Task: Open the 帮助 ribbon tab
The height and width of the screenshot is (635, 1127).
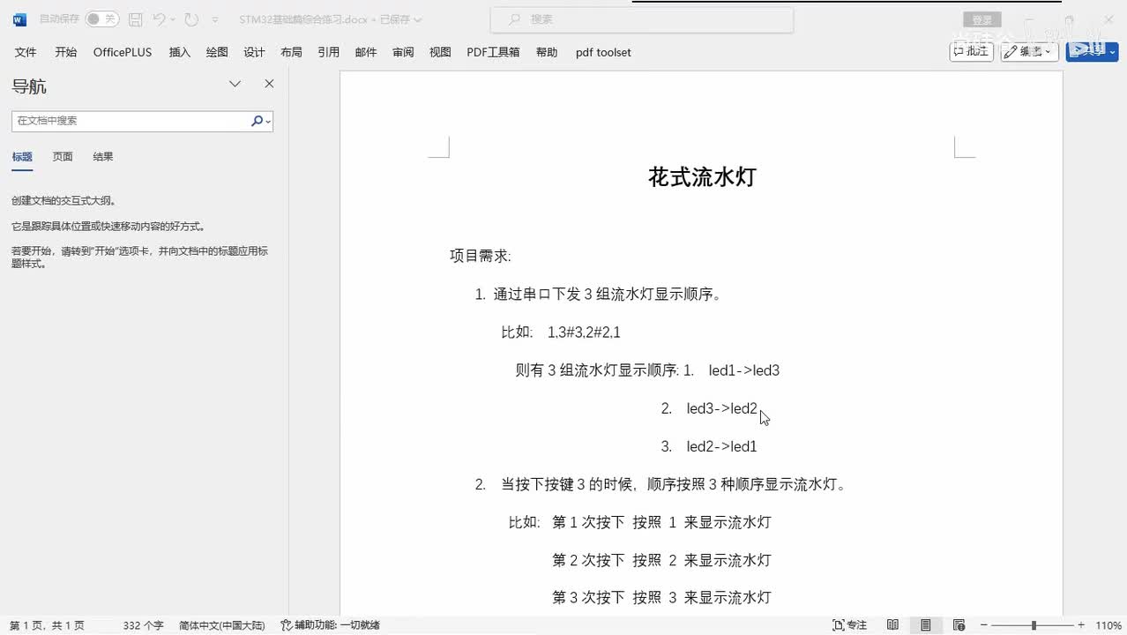Action: tap(547, 52)
